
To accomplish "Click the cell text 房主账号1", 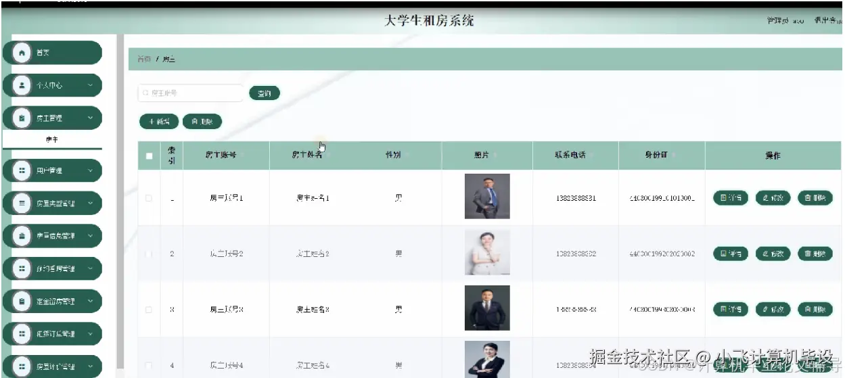I will click(x=226, y=198).
